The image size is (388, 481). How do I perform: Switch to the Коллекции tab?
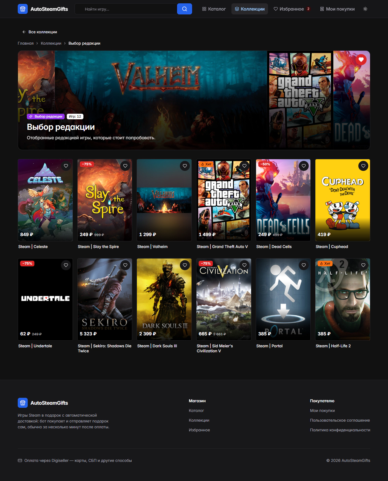pyautogui.click(x=250, y=9)
